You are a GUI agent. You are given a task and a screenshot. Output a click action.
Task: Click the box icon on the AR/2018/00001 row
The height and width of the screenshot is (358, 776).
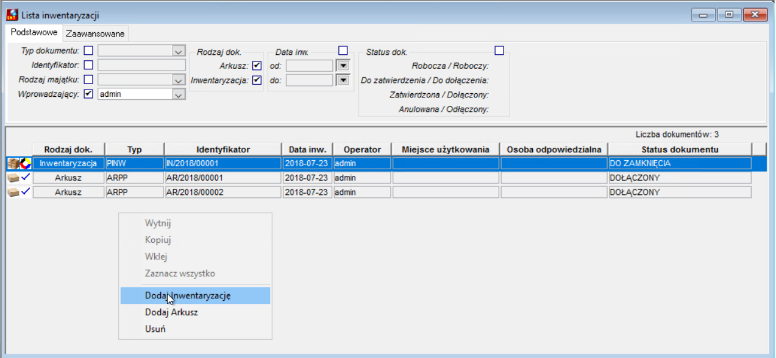pyautogui.click(x=13, y=177)
